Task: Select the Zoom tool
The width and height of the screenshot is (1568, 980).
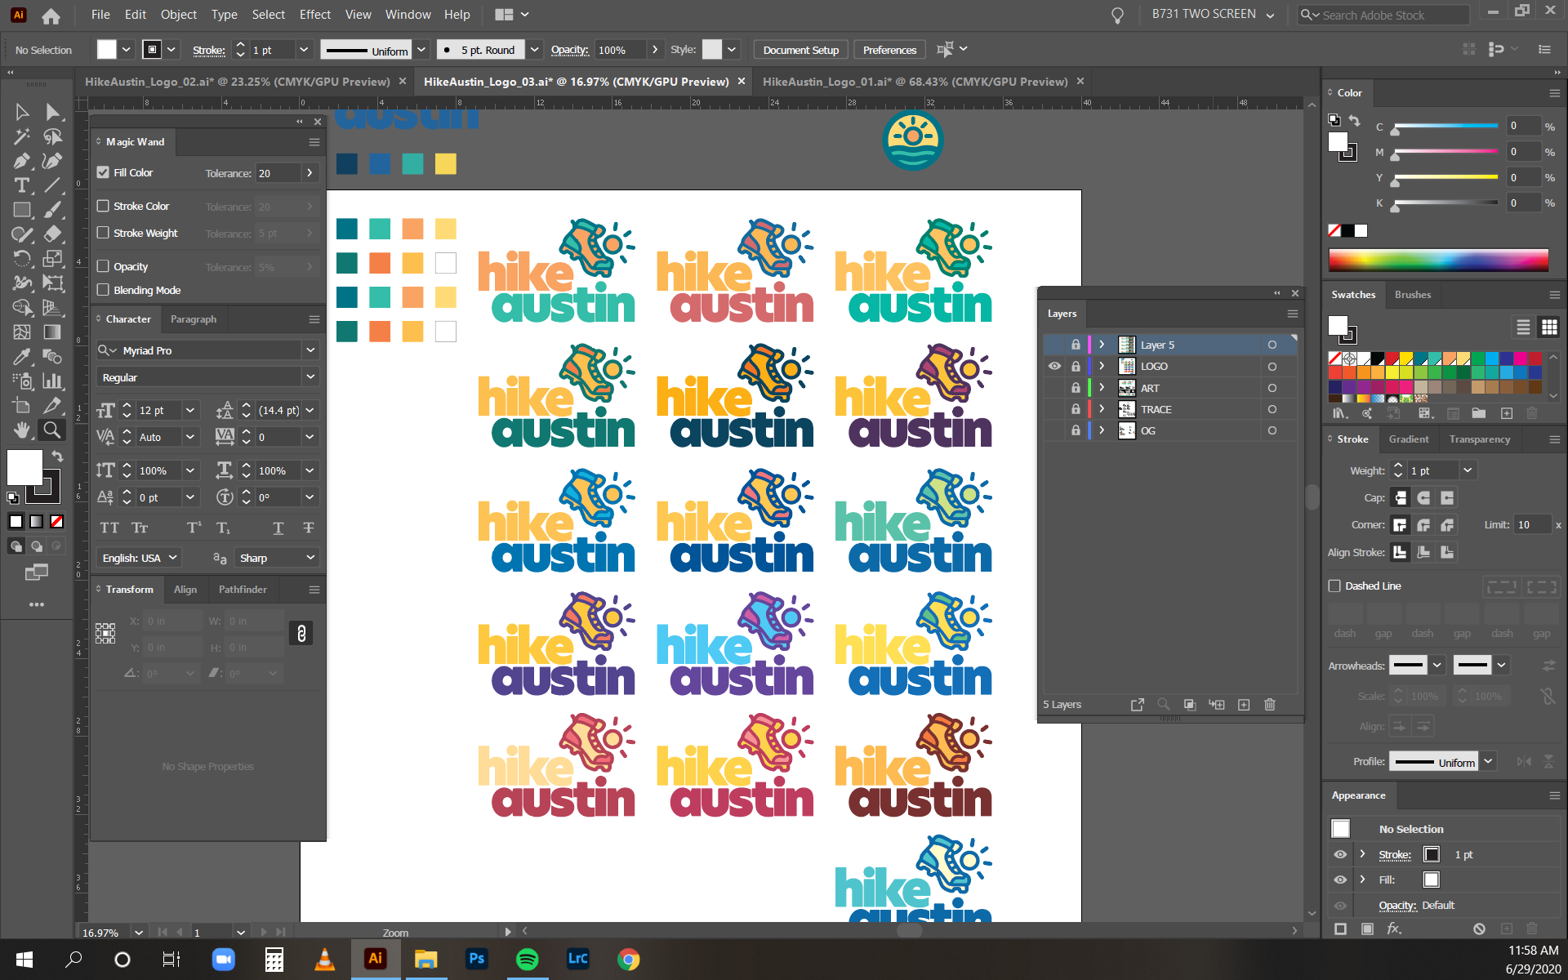Action: coord(52,430)
